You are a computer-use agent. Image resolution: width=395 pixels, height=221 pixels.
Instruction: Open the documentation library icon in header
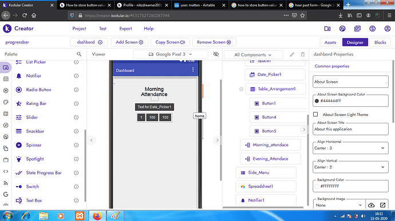357,29
